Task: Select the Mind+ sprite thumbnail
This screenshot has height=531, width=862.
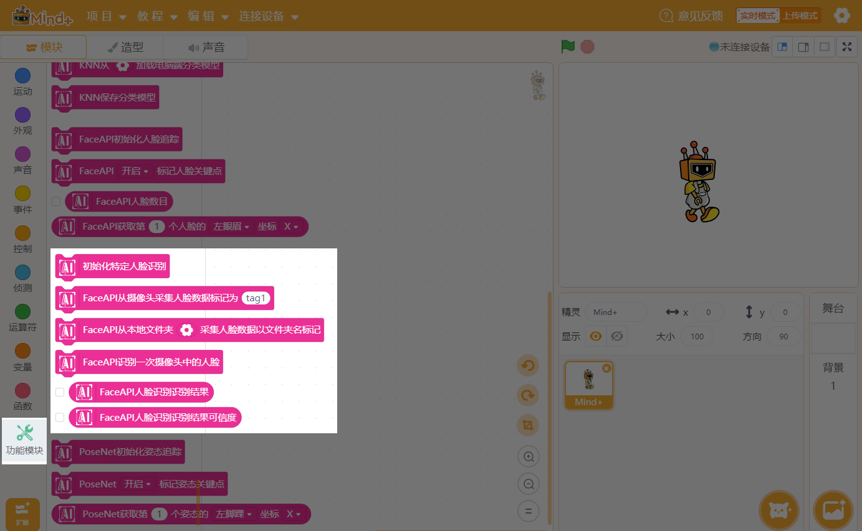Action: pyautogui.click(x=589, y=385)
